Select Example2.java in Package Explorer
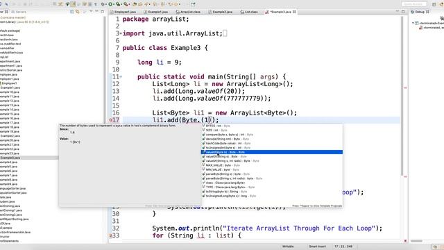Viewport: 444px width, 250px height. point(10,136)
